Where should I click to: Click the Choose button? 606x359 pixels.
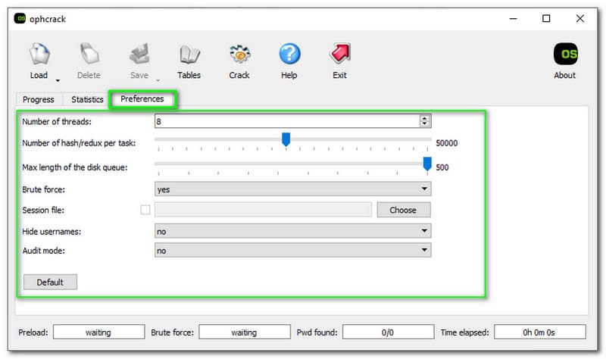[x=403, y=210]
